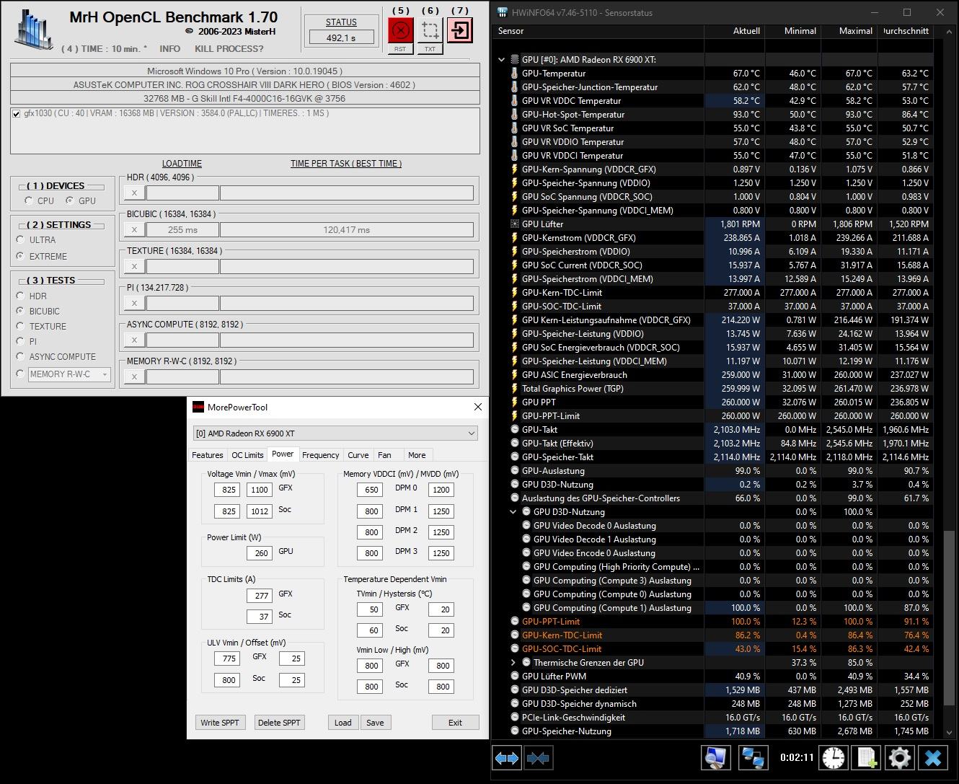
Task: Click x button in BICUBIC row
Action: pos(134,229)
